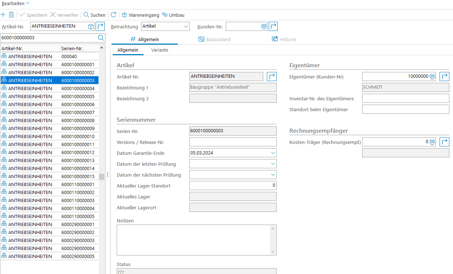Expand the Datum Garantie-Ende date picker
Screen dimensions: 453x274
coord(273,153)
